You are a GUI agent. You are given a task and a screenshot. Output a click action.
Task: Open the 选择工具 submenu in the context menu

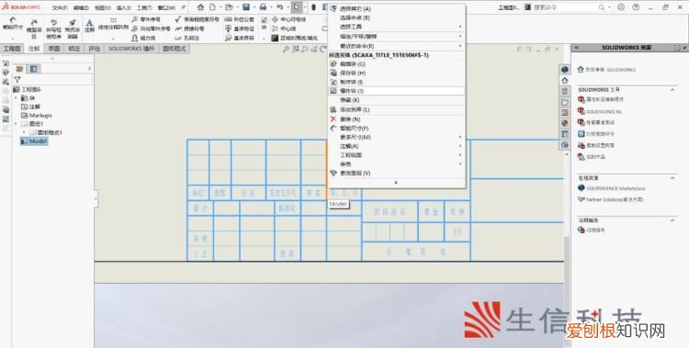pyautogui.click(x=396, y=27)
